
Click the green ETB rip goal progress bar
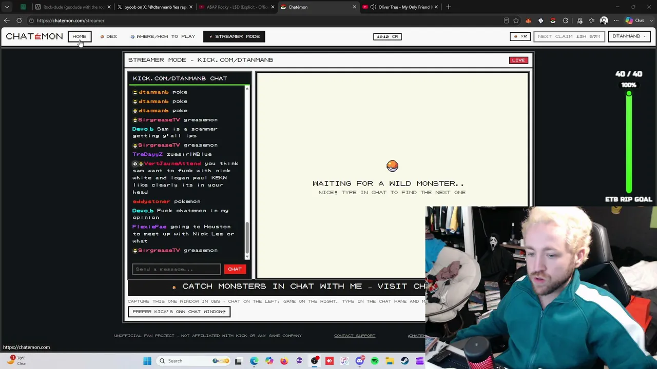tap(629, 142)
